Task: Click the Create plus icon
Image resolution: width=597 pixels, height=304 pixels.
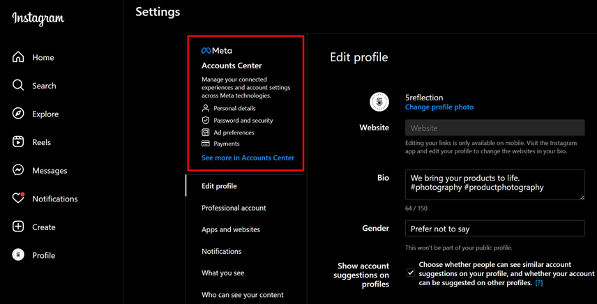Action: (18, 227)
